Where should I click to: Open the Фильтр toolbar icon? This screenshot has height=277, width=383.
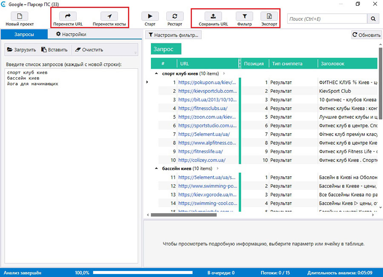pyautogui.click(x=244, y=16)
